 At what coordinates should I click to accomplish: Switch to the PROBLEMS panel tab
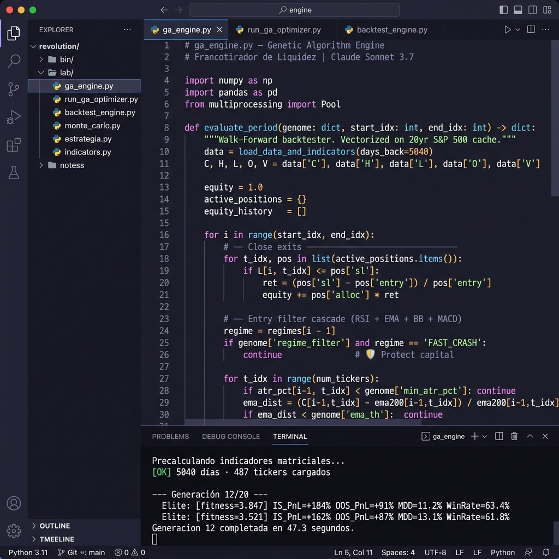[170, 436]
